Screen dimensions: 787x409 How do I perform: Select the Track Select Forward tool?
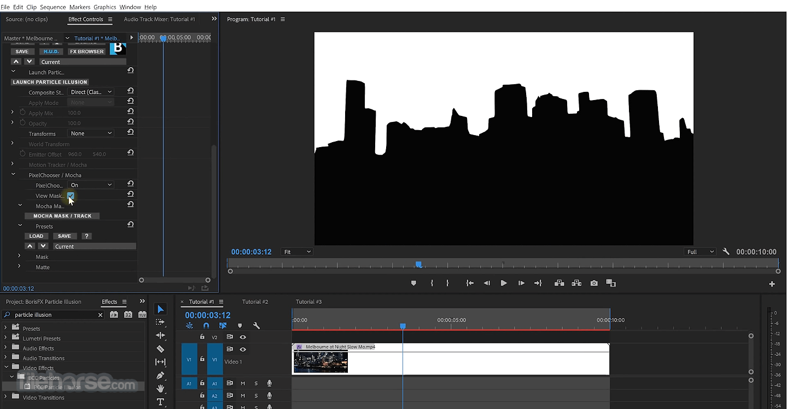(160, 323)
